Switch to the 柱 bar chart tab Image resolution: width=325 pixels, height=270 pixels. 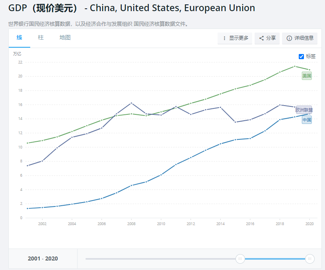pos(41,38)
